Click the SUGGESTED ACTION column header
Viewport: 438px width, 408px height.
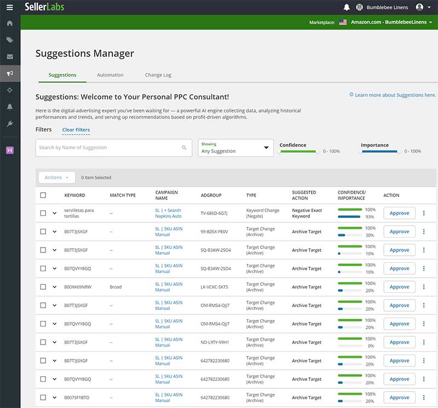pos(304,196)
